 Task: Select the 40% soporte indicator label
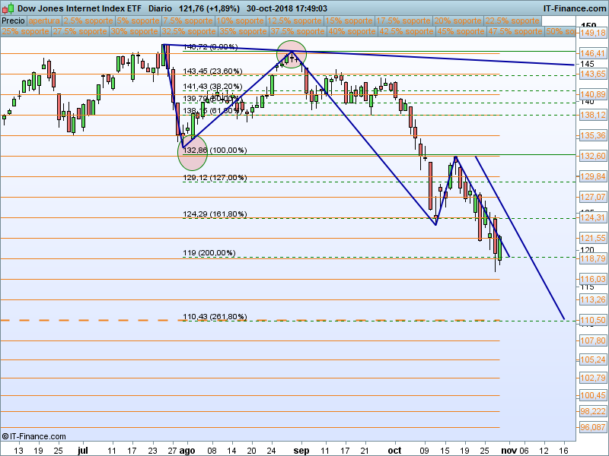pos(352,31)
